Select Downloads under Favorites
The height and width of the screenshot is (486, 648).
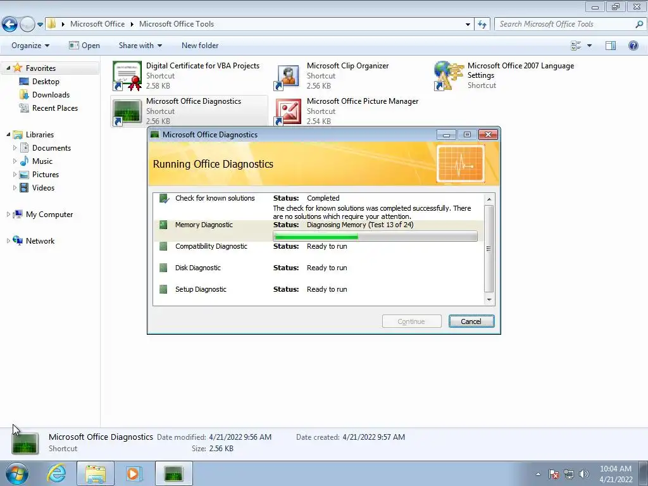tap(45, 95)
